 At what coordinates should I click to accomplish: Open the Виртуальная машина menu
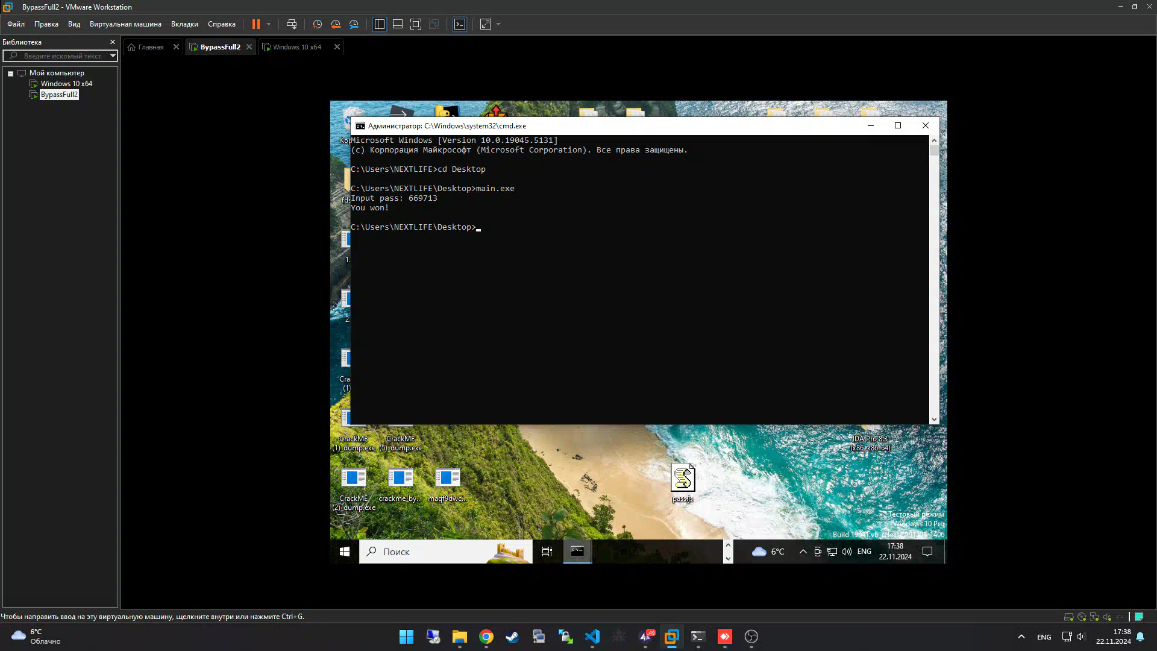[125, 24]
